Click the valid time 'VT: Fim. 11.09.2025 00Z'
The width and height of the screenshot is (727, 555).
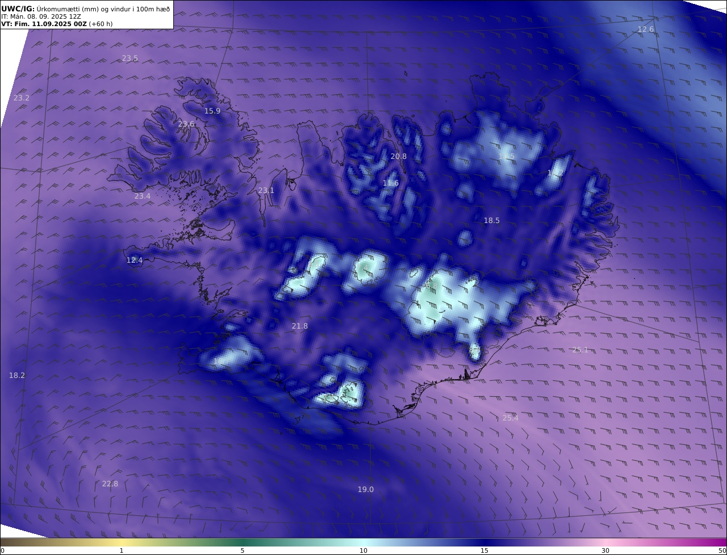click(x=44, y=24)
